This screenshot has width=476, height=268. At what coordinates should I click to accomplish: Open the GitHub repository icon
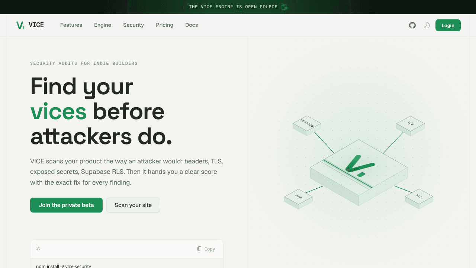[x=412, y=25]
